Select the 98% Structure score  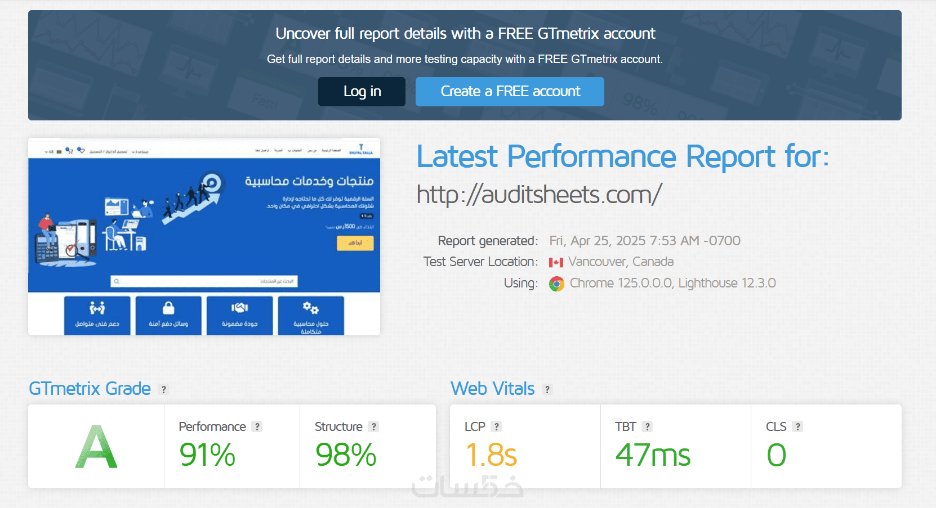click(346, 455)
